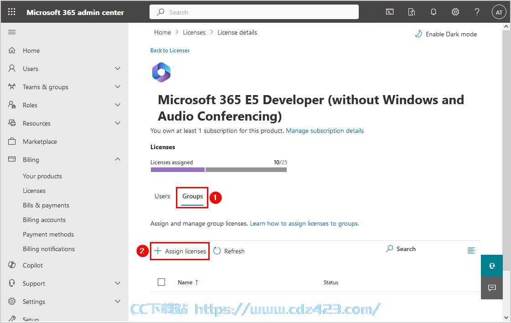Click the Microsoft 365 product logo

click(161, 72)
